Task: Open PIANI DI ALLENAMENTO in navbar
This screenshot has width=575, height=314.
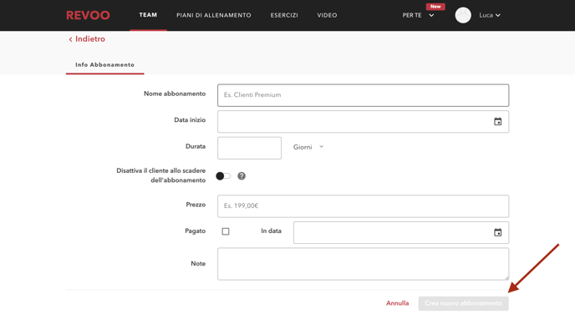Action: tap(214, 15)
